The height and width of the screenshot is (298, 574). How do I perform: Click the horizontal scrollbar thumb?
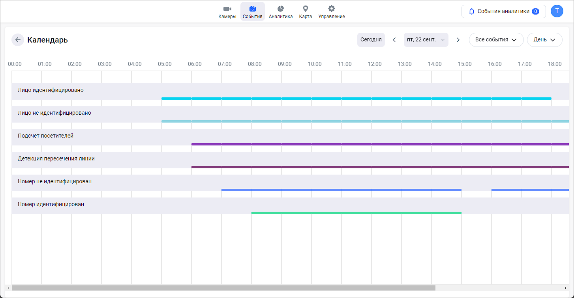tap(223, 288)
